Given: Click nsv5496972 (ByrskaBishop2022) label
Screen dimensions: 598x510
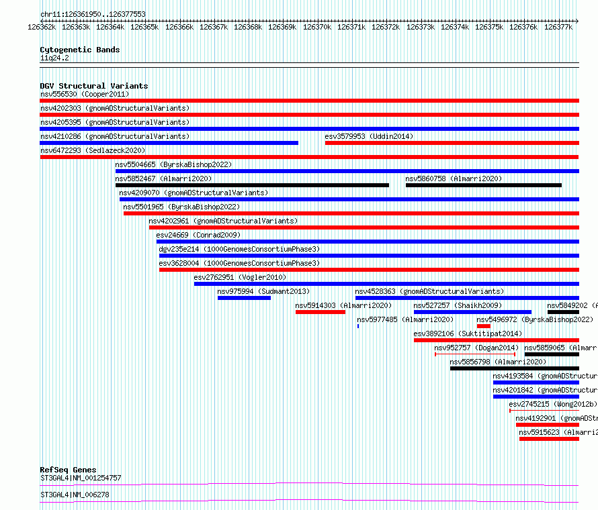Looking at the screenshot, I should tap(535, 319).
